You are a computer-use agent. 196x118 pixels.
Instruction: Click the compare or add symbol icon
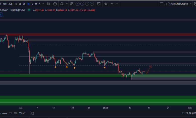[55, 4]
